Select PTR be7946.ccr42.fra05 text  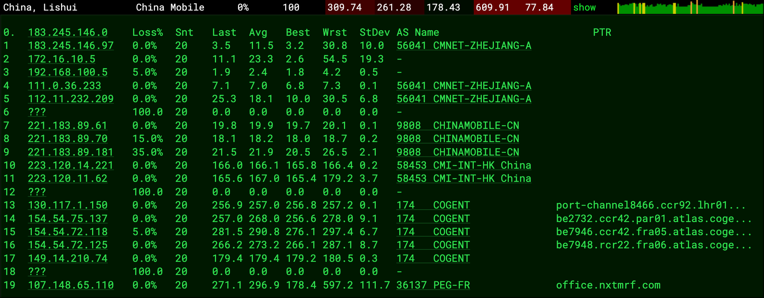click(x=654, y=232)
